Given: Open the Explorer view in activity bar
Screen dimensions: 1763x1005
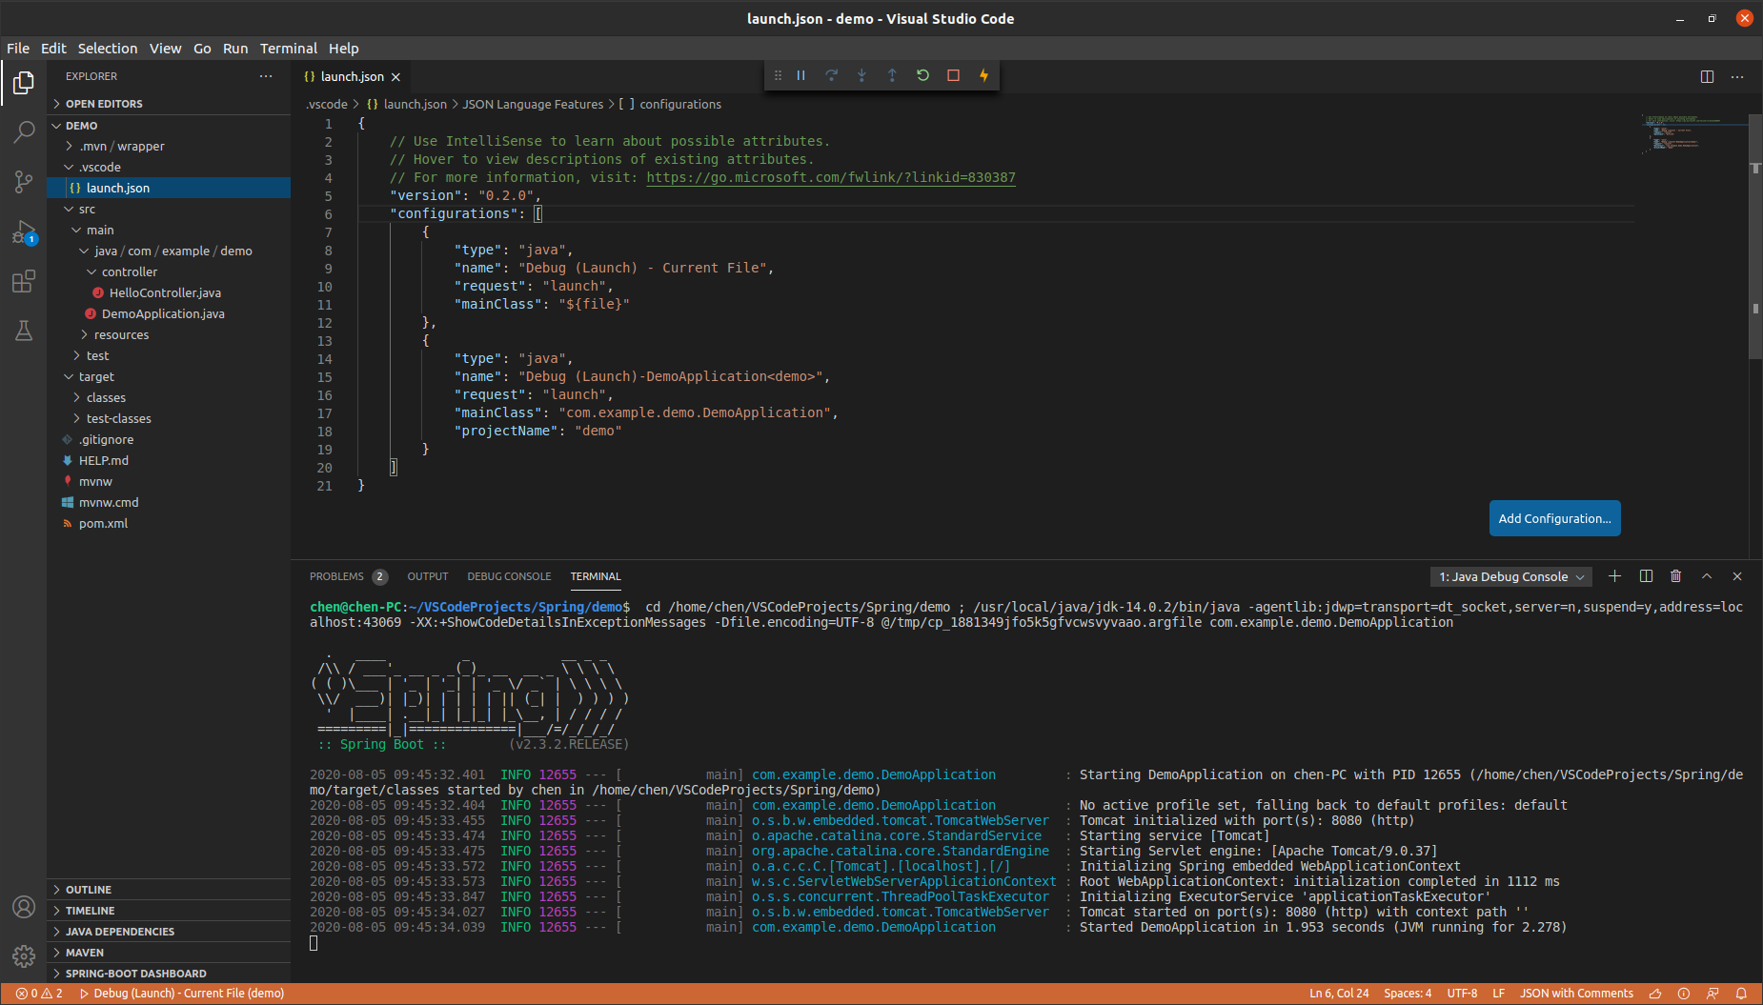Looking at the screenshot, I should 24,84.
